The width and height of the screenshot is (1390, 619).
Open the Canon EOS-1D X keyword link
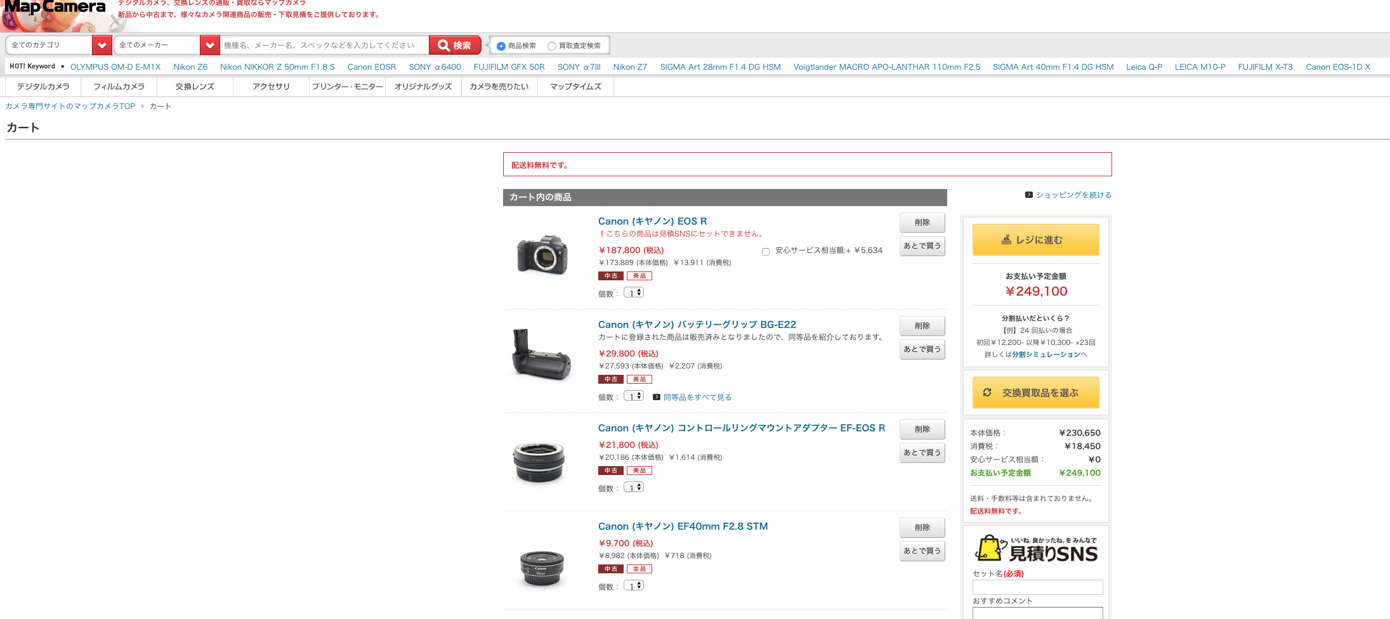coord(1338,67)
